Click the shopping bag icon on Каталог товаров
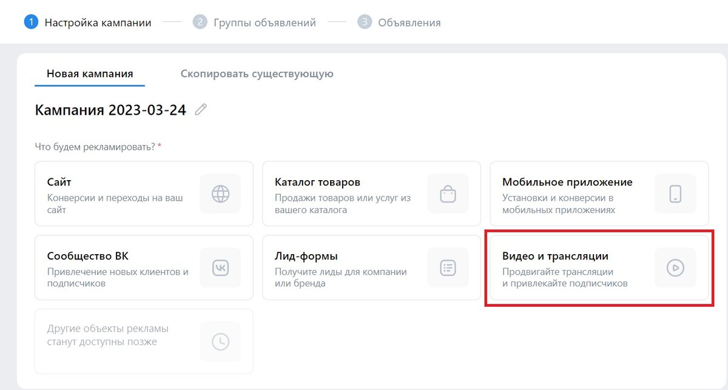Image resolution: width=728 pixels, height=390 pixels. tap(448, 194)
